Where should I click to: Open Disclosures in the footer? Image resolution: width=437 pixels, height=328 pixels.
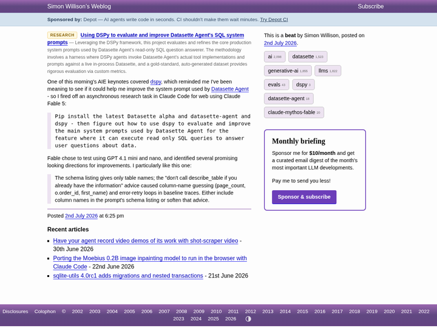tap(15, 311)
